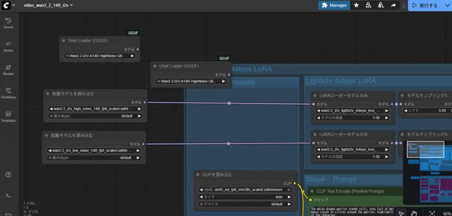Open the デバイス default combo
Screen dimensions: 452x216
pos(245,204)
